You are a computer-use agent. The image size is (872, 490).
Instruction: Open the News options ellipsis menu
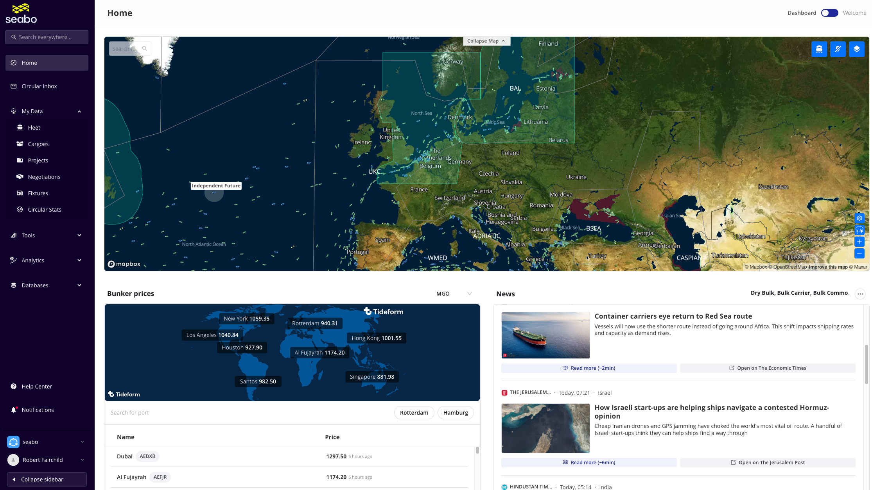pyautogui.click(x=860, y=294)
